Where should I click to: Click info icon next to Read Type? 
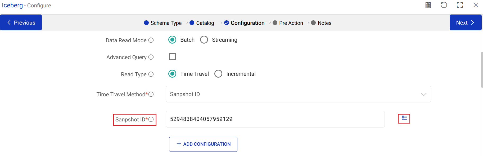pos(151,74)
